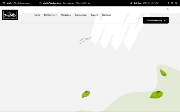
Task: Click the Mail label in top bar
Action: pyautogui.click(x=9, y=3)
